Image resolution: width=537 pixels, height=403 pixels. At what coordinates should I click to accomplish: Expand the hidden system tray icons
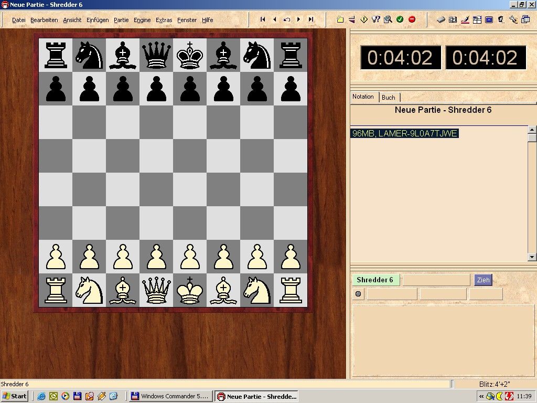pos(481,396)
